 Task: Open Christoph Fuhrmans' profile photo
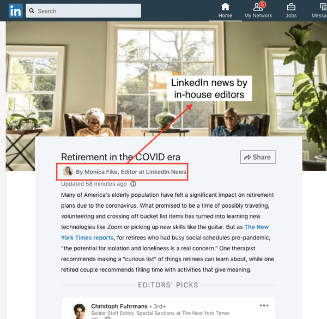[x=79, y=311]
